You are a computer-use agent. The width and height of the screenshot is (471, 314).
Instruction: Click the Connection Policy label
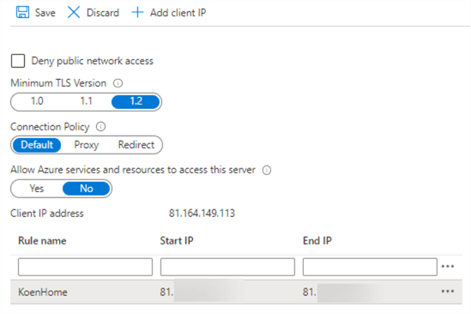click(x=50, y=127)
